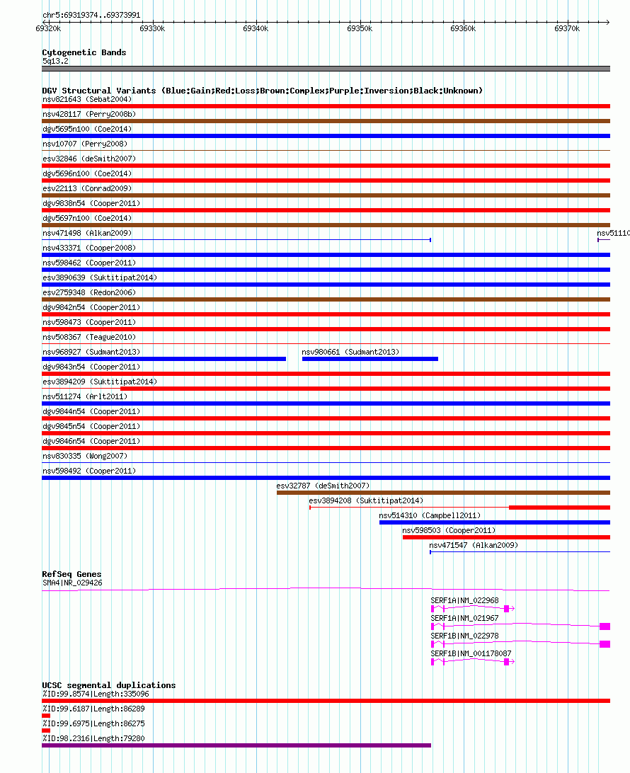Image resolution: width=630 pixels, height=773 pixels.
Task: Click the gray 5q13.2 cytogenetic band bar
Action: tap(326, 69)
